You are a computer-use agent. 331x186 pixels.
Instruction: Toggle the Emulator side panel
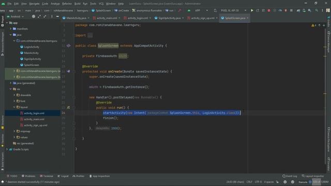coord(329,164)
